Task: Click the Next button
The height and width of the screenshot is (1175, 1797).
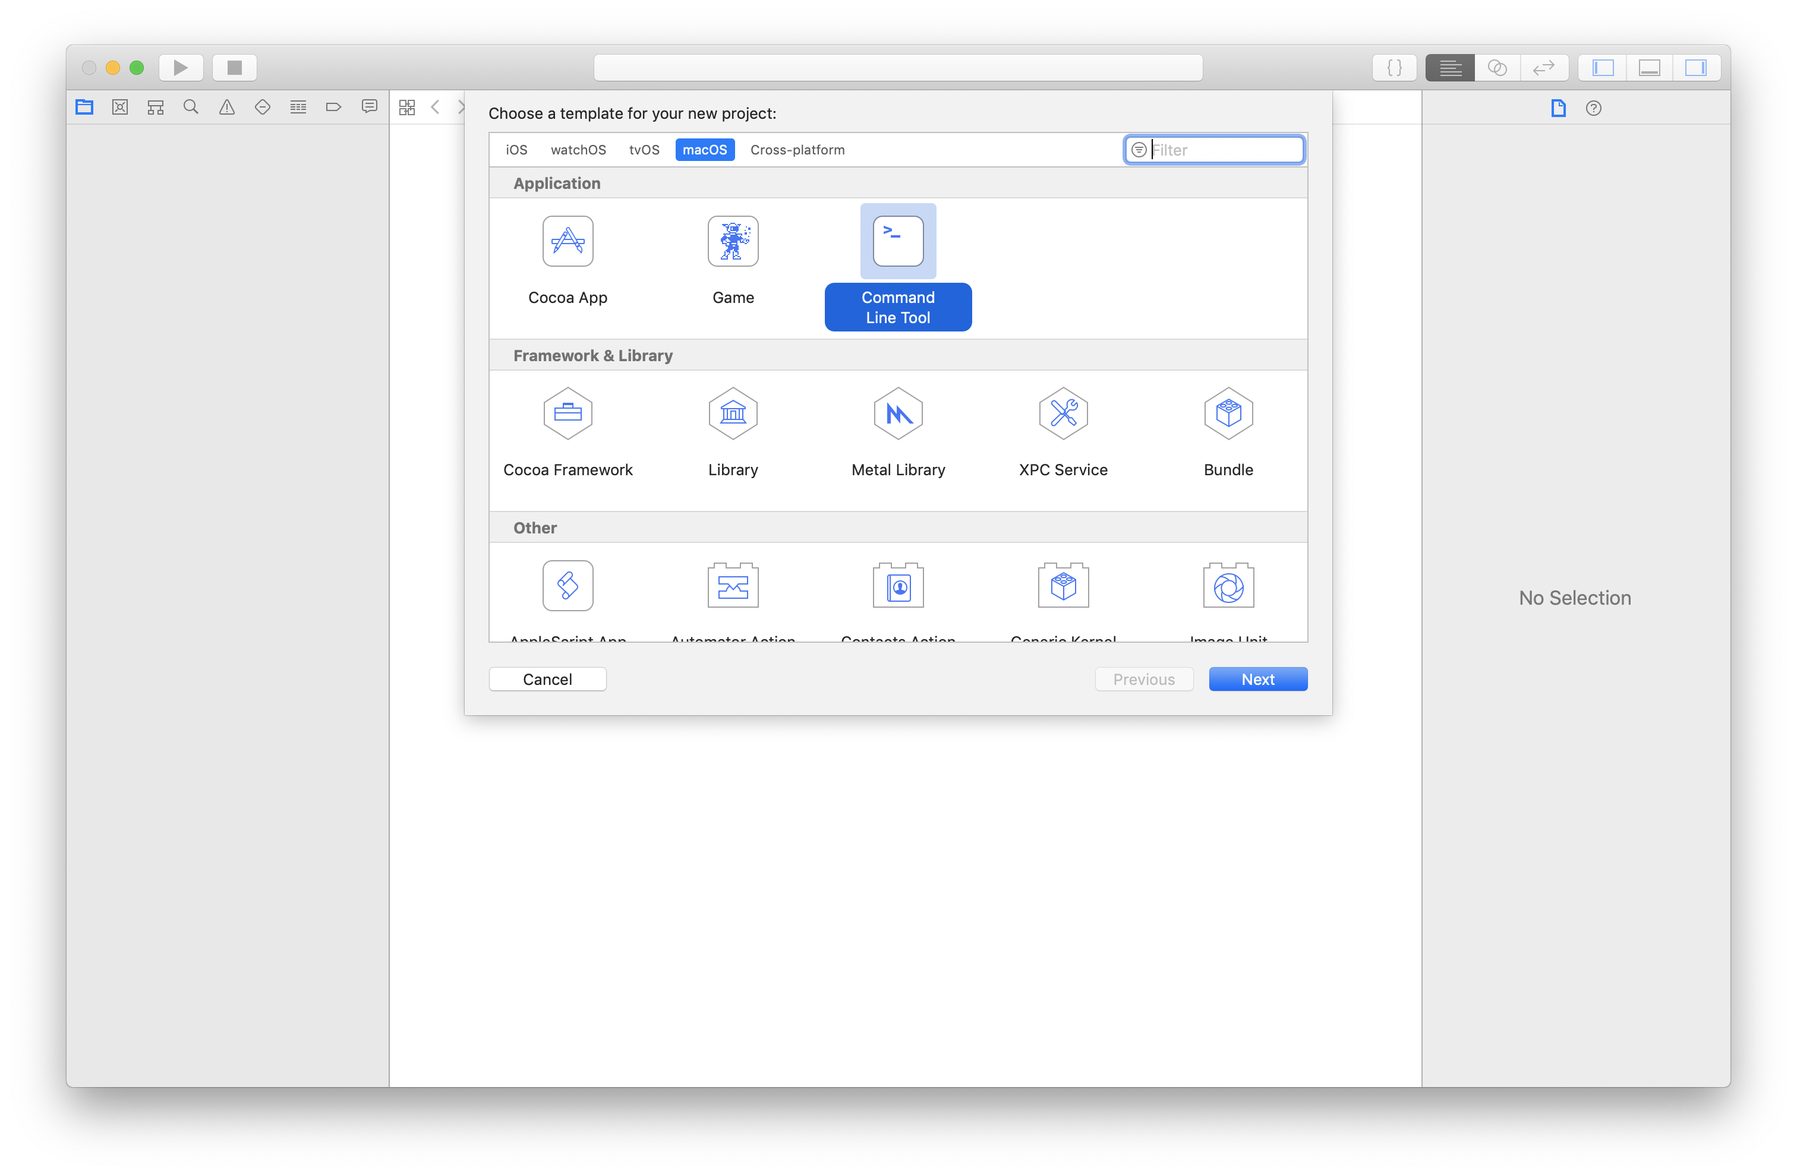Action: pos(1258,679)
